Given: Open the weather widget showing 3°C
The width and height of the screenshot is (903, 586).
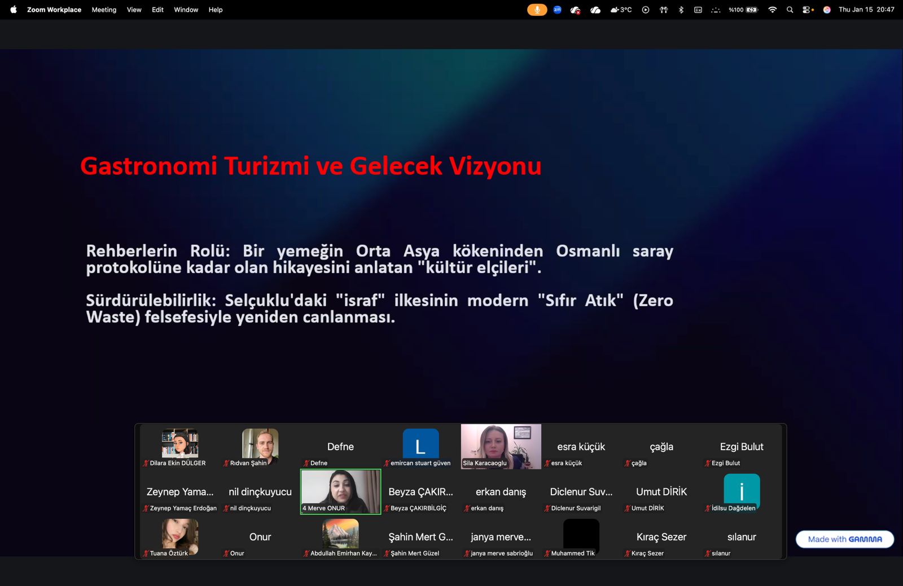Looking at the screenshot, I should click(x=621, y=10).
